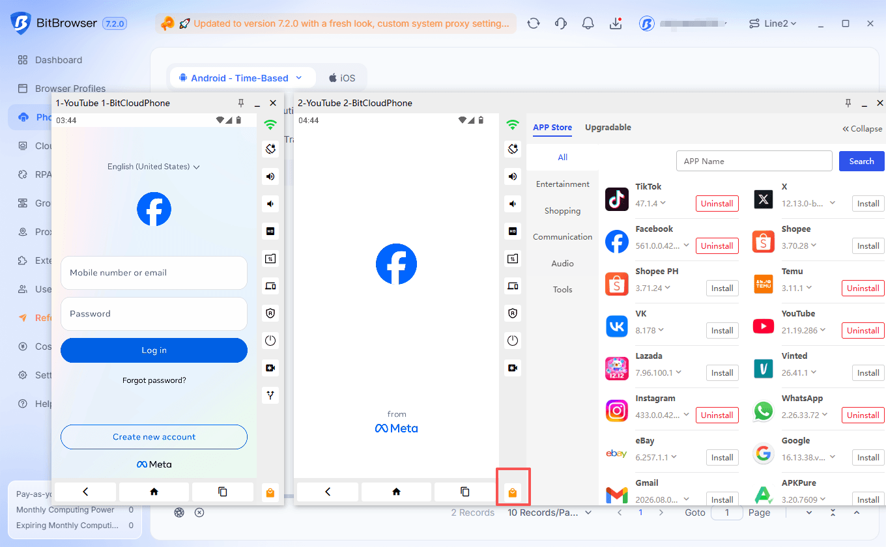Click the power icon in YouTube 2 phone toolbar
This screenshot has height=547, width=886.
click(513, 341)
